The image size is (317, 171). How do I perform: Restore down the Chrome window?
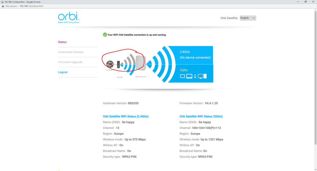[306, 2]
